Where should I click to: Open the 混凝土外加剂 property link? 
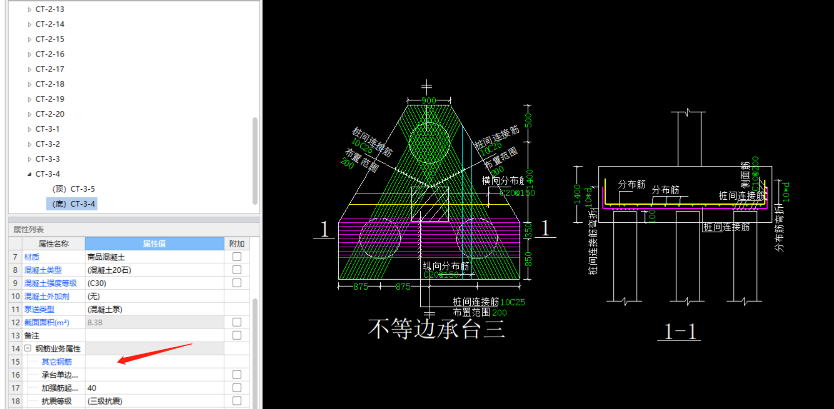(47, 296)
